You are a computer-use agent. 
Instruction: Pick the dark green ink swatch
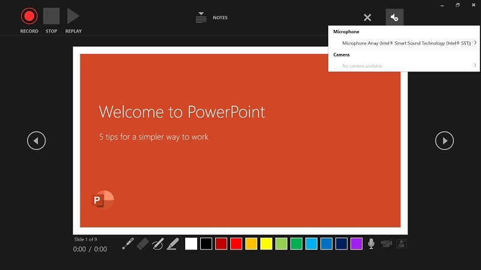pyautogui.click(x=296, y=244)
